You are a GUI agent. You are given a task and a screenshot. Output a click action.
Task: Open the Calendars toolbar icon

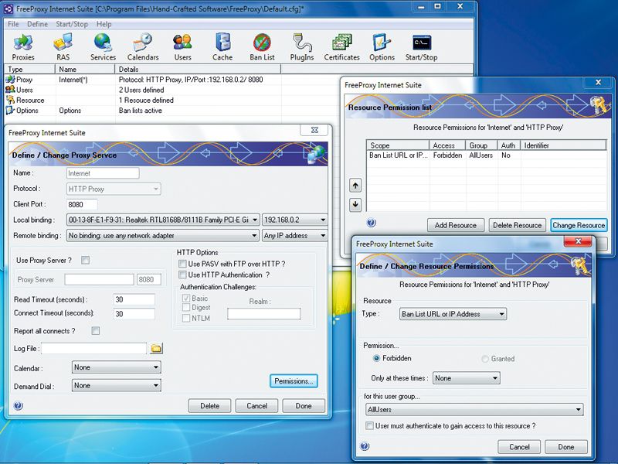click(143, 47)
